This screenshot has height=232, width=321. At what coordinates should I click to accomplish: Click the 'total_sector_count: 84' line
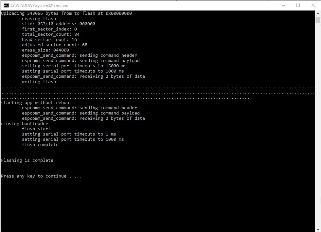coord(50,34)
